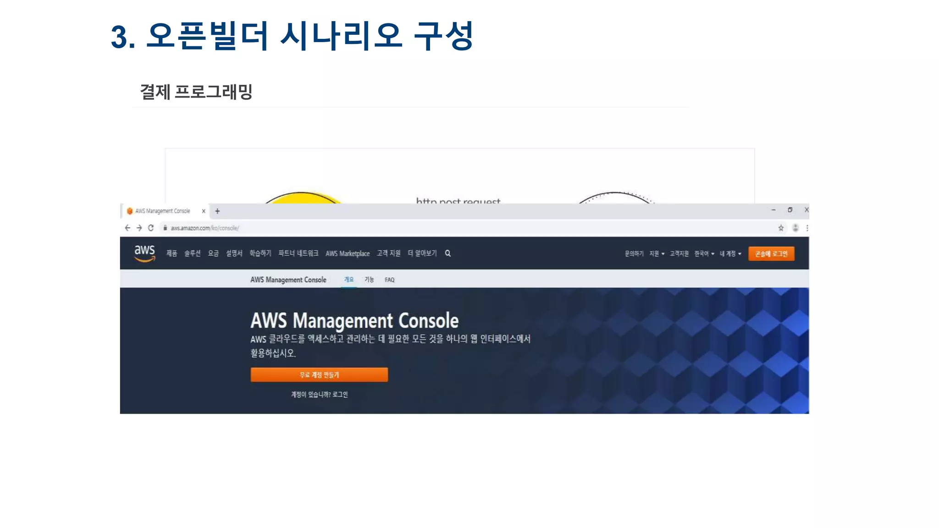This screenshot has height=528, width=939.
Task: Click the browser back arrow
Action: point(127,228)
